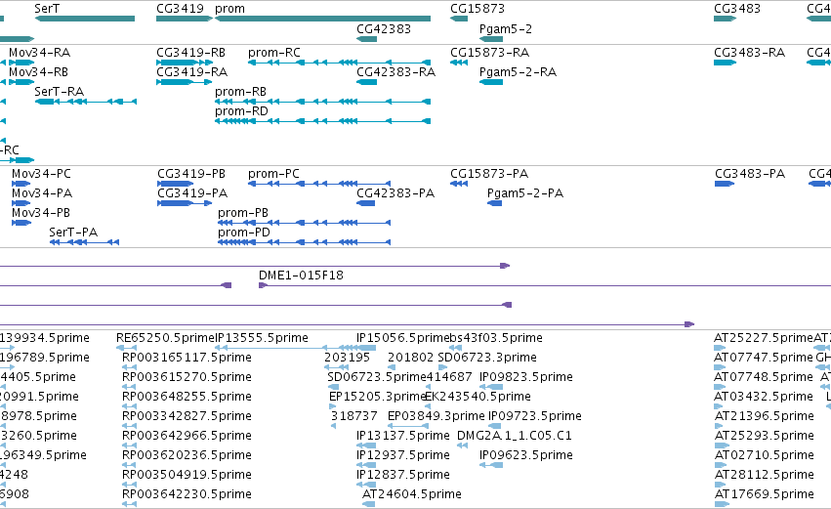
Task: Click the Pgam5-2 gene label
Action: coord(506,29)
